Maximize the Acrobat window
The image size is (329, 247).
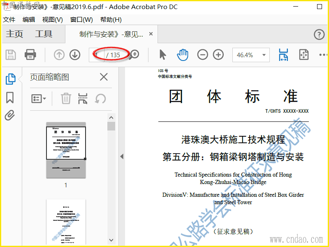(320, 7)
